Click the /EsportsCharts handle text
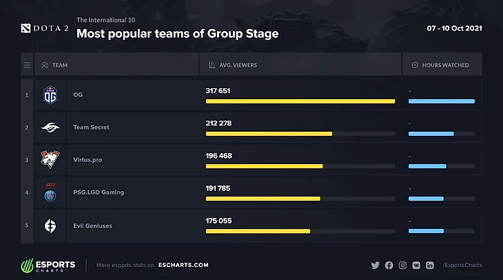 coord(462,265)
